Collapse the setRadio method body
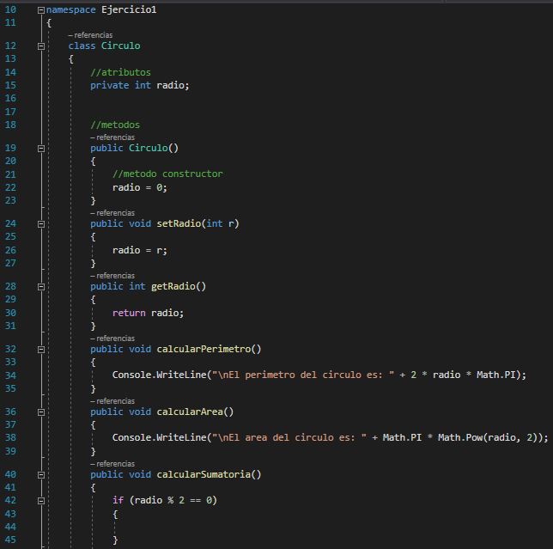Image resolution: width=553 pixels, height=549 pixels. tap(41, 224)
